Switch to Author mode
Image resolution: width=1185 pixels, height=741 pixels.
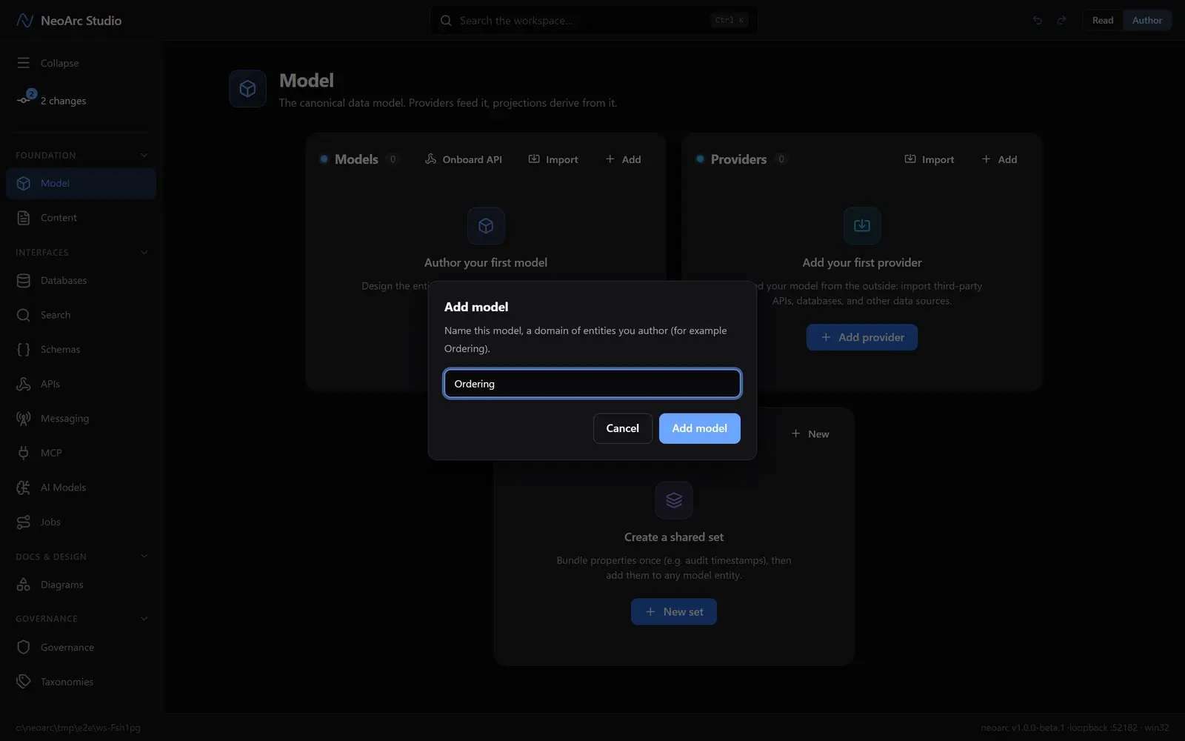point(1147,21)
